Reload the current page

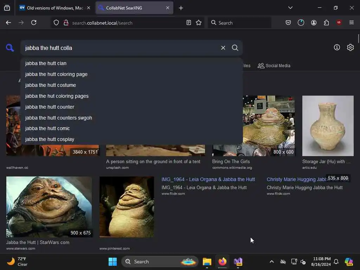point(34,22)
